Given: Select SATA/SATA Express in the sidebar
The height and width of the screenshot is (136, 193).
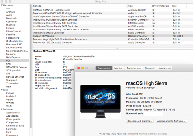Looking at the screenshot, I should pos(17,67).
